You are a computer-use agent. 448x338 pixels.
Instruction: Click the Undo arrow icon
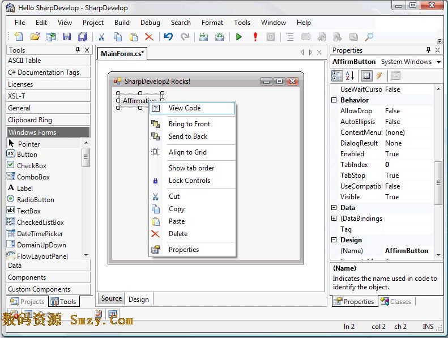[168, 37]
